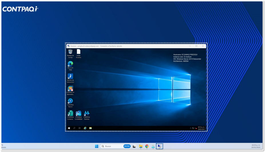This screenshot has width=265, height=152.
Task: Open the CONTPAQi Administra shortcut
Action: pyautogui.click(x=70, y=89)
